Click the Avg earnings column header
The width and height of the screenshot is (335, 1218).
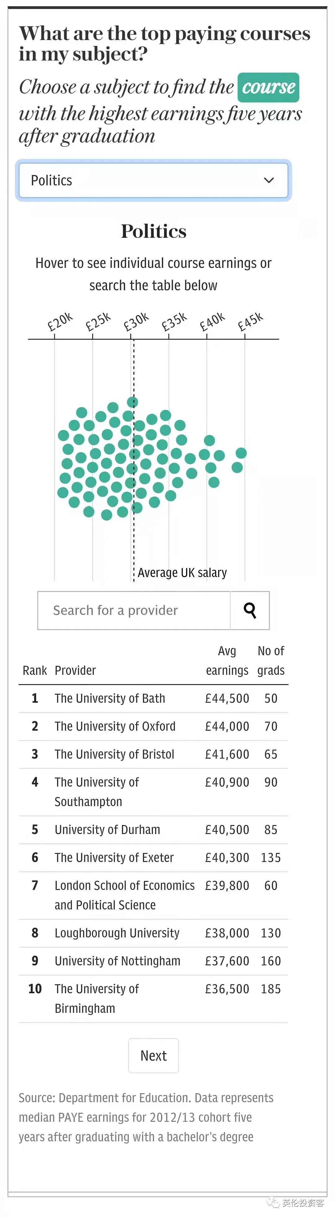(x=227, y=661)
